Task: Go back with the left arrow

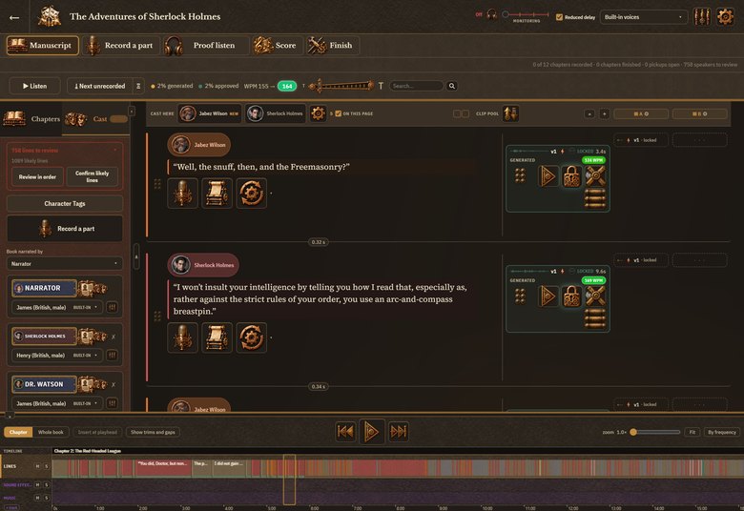Action: click(14, 17)
